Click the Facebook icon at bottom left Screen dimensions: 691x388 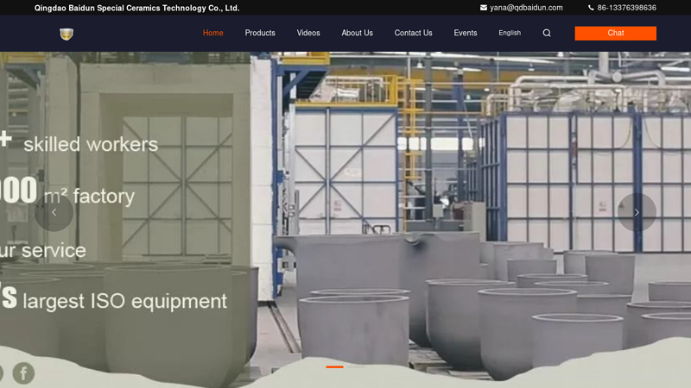click(x=23, y=373)
